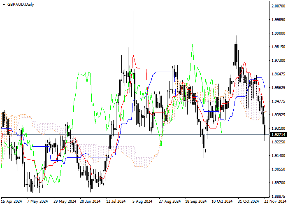
Task: Click the 1.91400 price axis label
Action: tap(278, 156)
